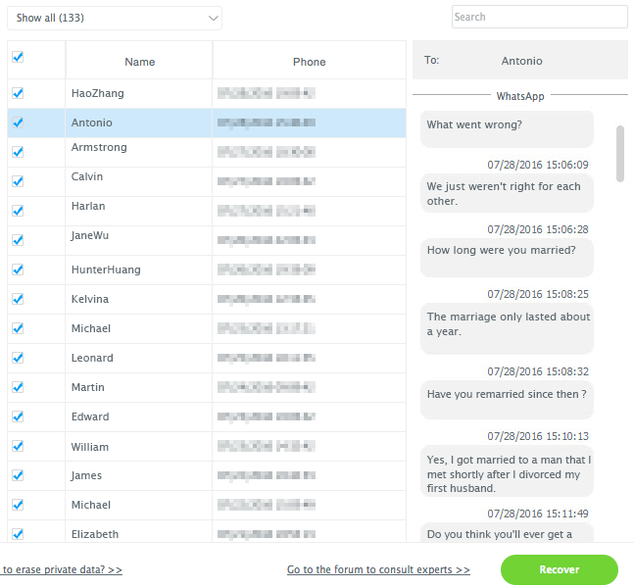
Task: Uncheck the HaoZhang contact checkbox
Action: coord(18,93)
